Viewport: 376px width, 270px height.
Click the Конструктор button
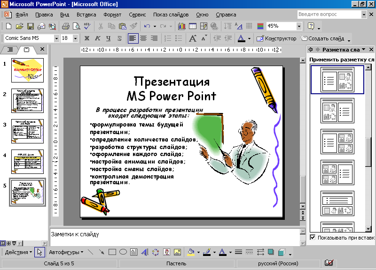pos(276,38)
